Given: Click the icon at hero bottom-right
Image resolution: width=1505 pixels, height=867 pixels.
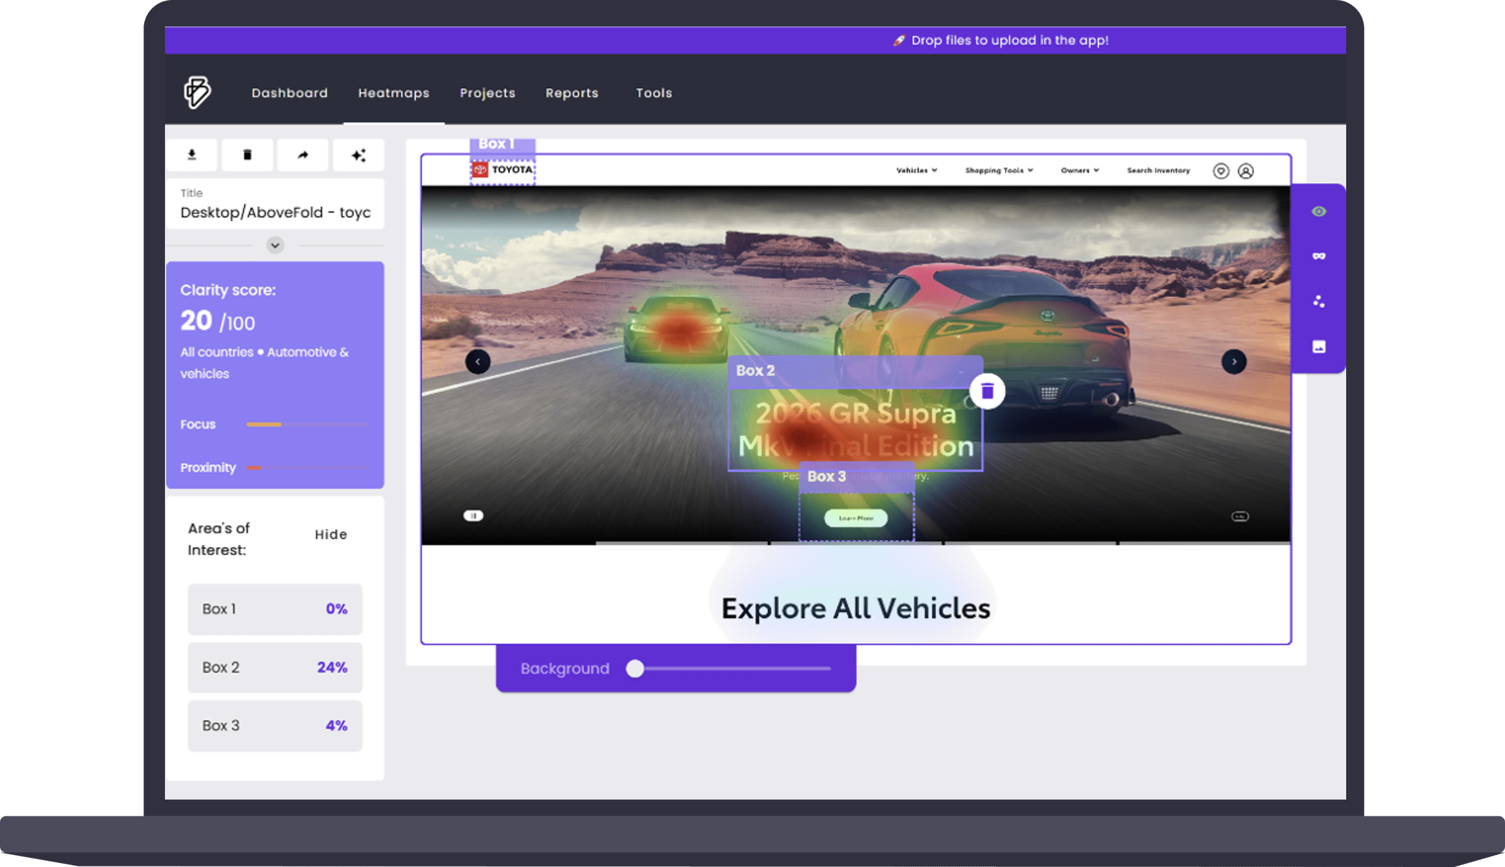Looking at the screenshot, I should 1239,516.
